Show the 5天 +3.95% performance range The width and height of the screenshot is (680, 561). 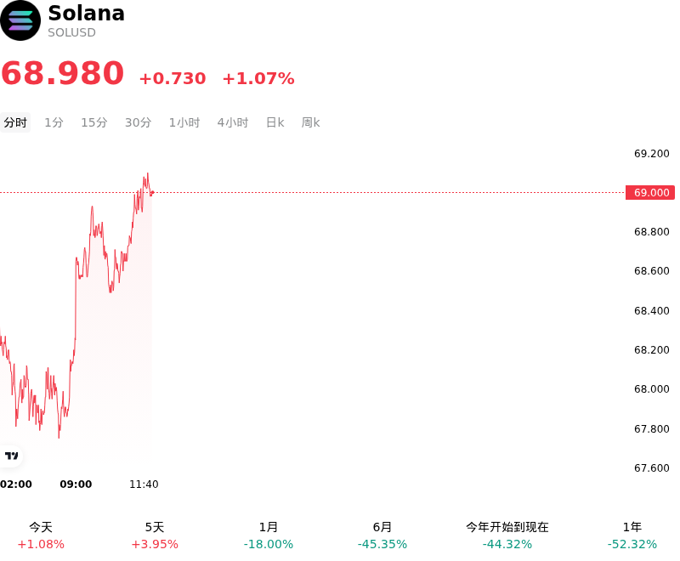coord(155,535)
